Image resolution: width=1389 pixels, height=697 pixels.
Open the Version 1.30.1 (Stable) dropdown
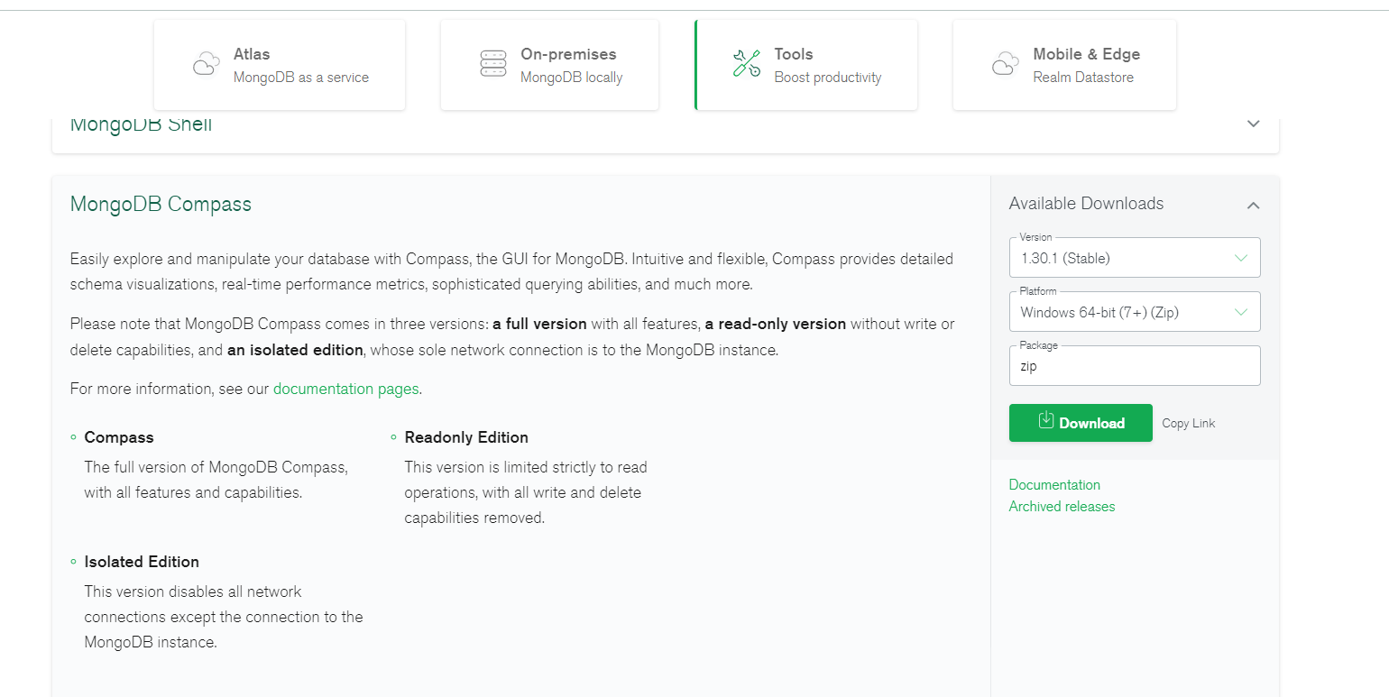click(x=1134, y=259)
